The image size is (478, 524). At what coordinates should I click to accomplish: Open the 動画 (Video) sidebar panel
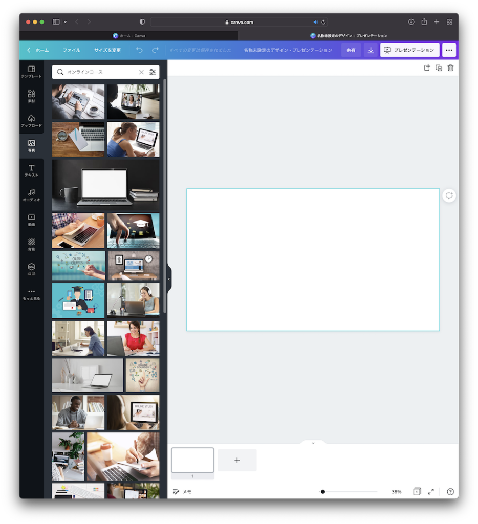coord(31,220)
